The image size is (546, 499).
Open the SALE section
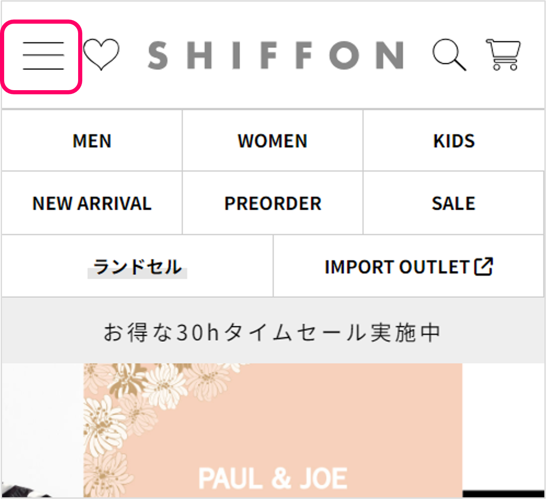(454, 203)
